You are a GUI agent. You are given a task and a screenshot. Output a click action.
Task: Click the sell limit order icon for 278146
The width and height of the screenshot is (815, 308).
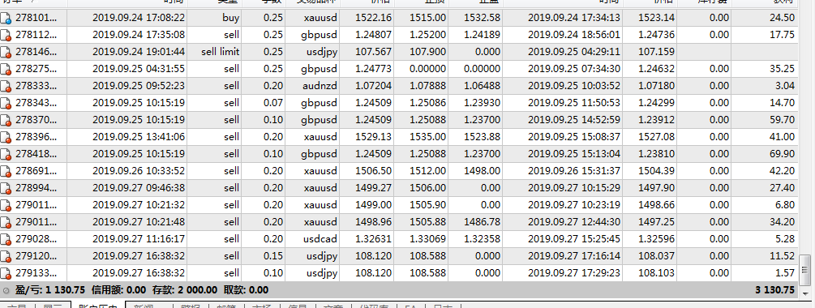(x=6, y=53)
